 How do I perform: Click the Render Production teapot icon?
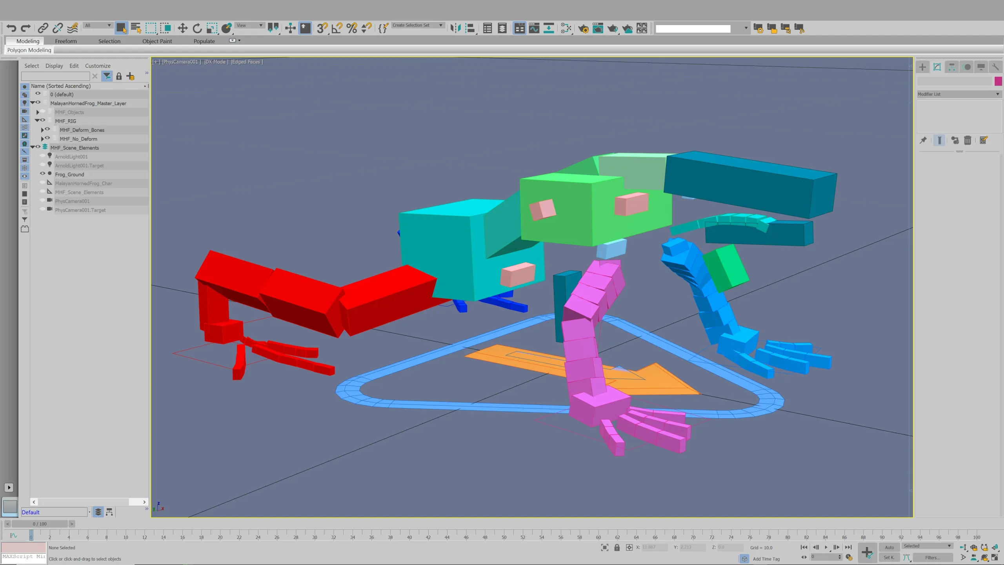(613, 28)
